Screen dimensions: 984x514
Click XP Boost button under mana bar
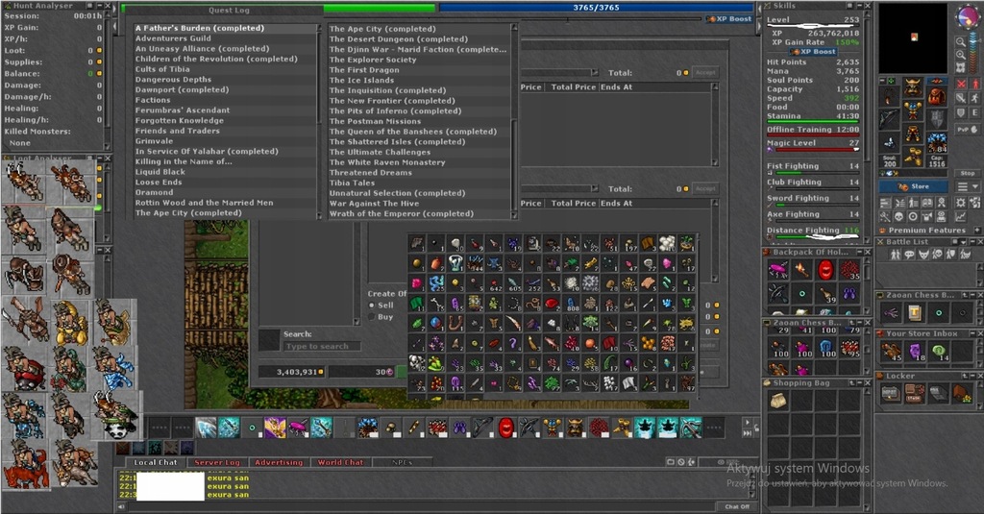click(728, 19)
